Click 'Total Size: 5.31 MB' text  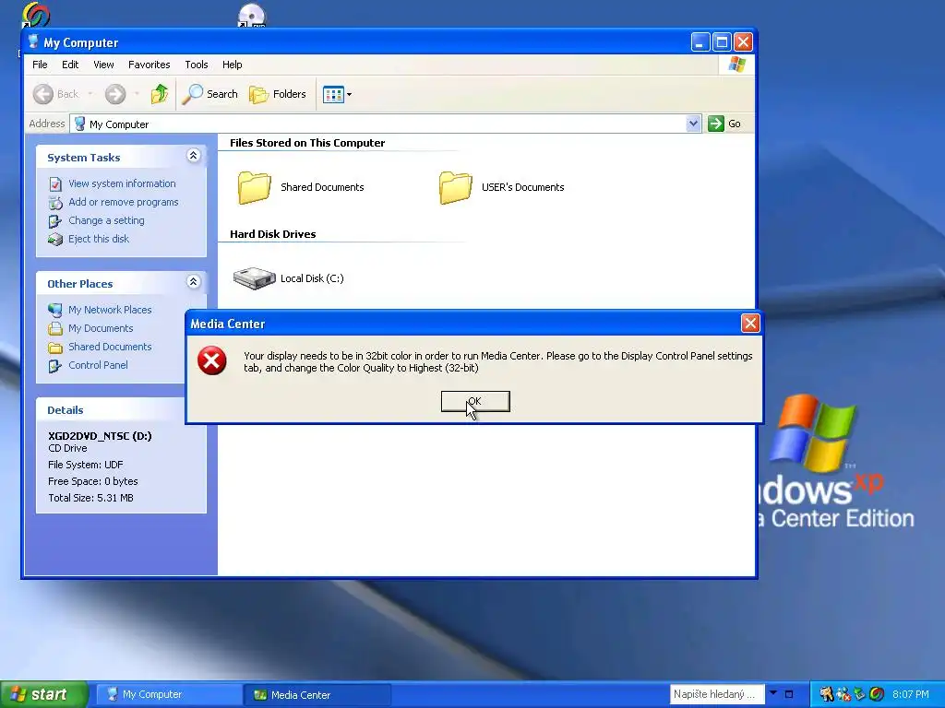click(91, 498)
